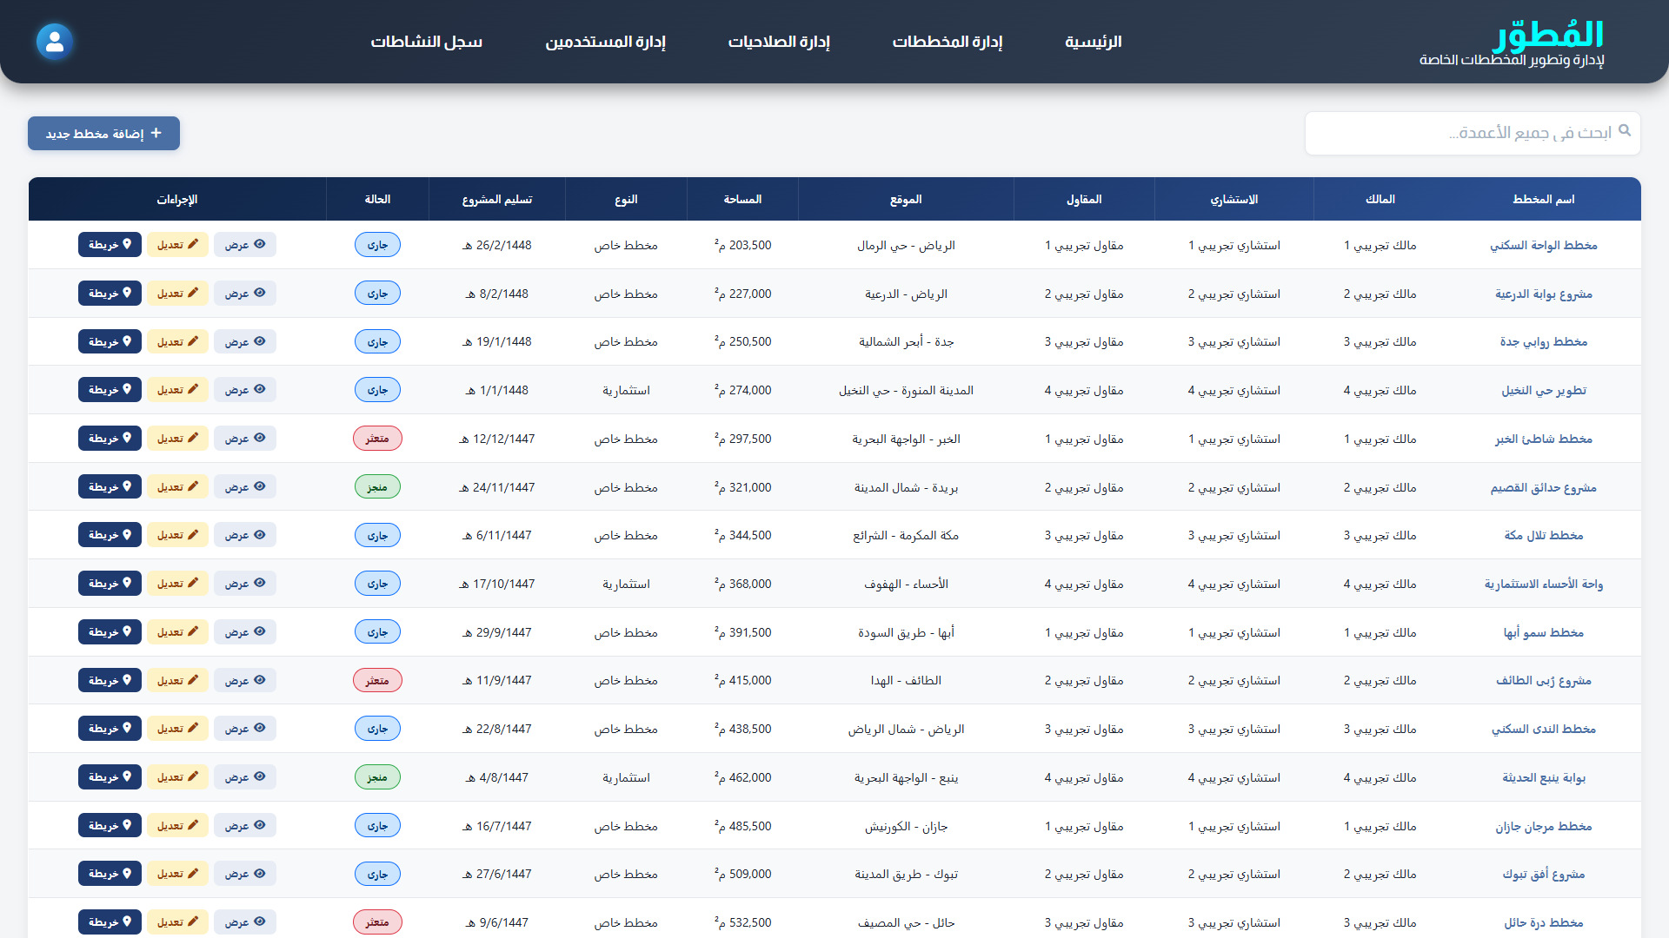View مخطط روابي جدة entry
Viewport: 1669px width, 938px height.
coord(245,341)
